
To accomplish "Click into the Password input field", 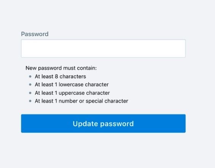I will tap(103, 48).
